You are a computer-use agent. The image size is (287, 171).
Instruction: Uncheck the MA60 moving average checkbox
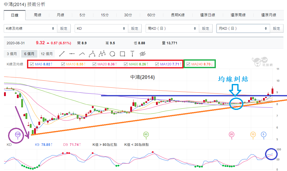[x=125, y=64]
